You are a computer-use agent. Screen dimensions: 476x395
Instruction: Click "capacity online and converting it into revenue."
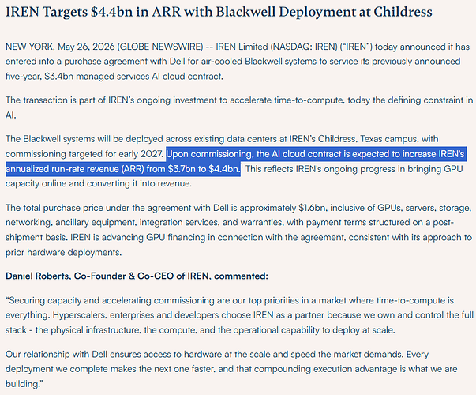[99, 183]
